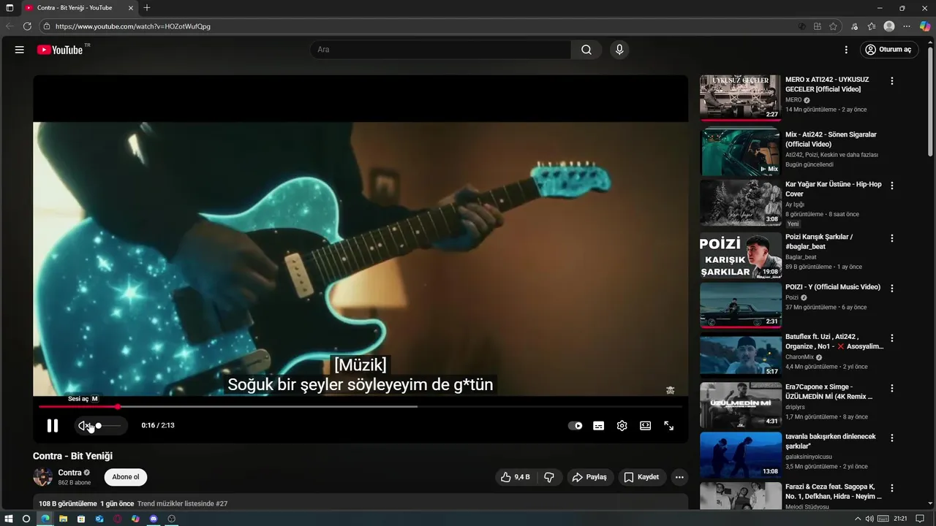Open the browser settings and more menu
Image resolution: width=936 pixels, height=526 pixels.
907,26
